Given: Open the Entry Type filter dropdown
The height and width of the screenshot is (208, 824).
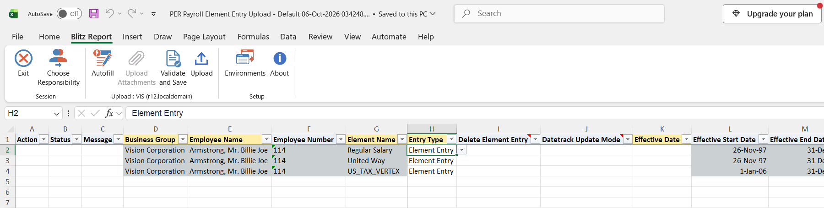Looking at the screenshot, I should (x=451, y=139).
